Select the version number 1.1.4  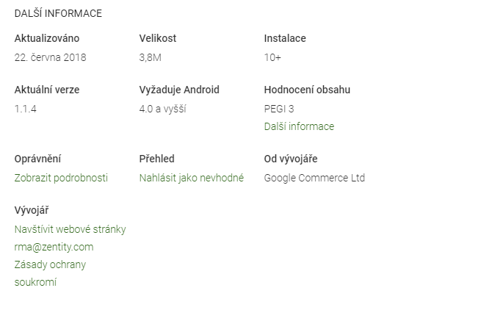pyautogui.click(x=26, y=109)
